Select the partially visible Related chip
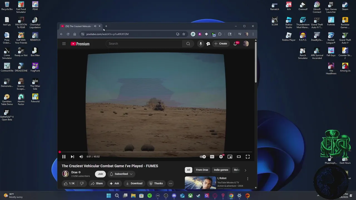 (237, 170)
